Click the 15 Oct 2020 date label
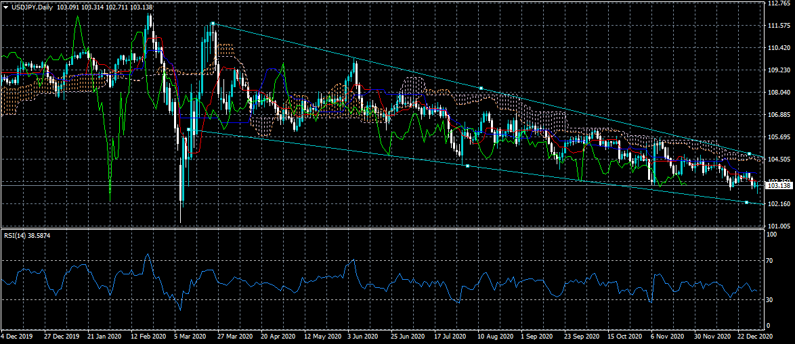Image resolution: width=795 pixels, height=344 pixels. click(626, 336)
